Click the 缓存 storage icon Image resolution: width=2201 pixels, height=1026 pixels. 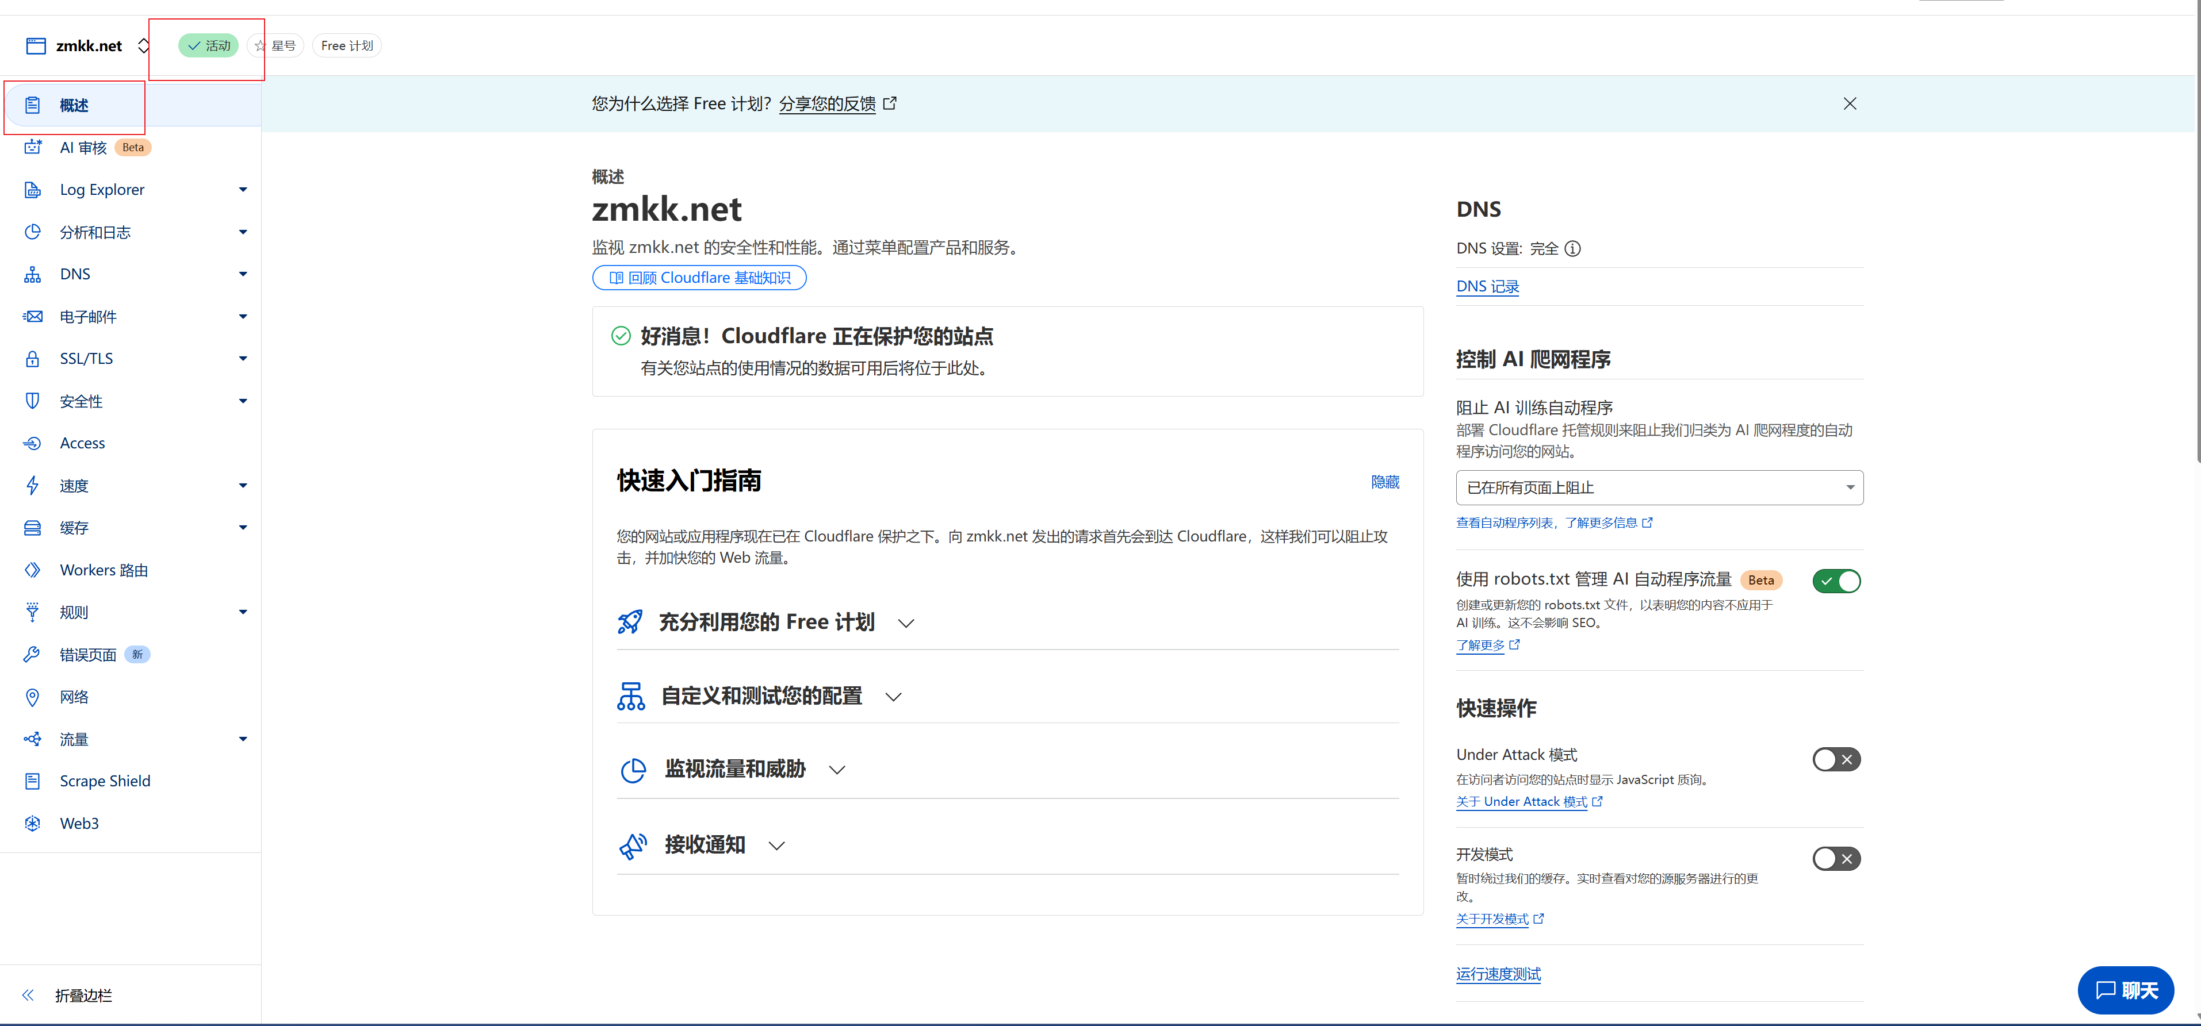32,528
